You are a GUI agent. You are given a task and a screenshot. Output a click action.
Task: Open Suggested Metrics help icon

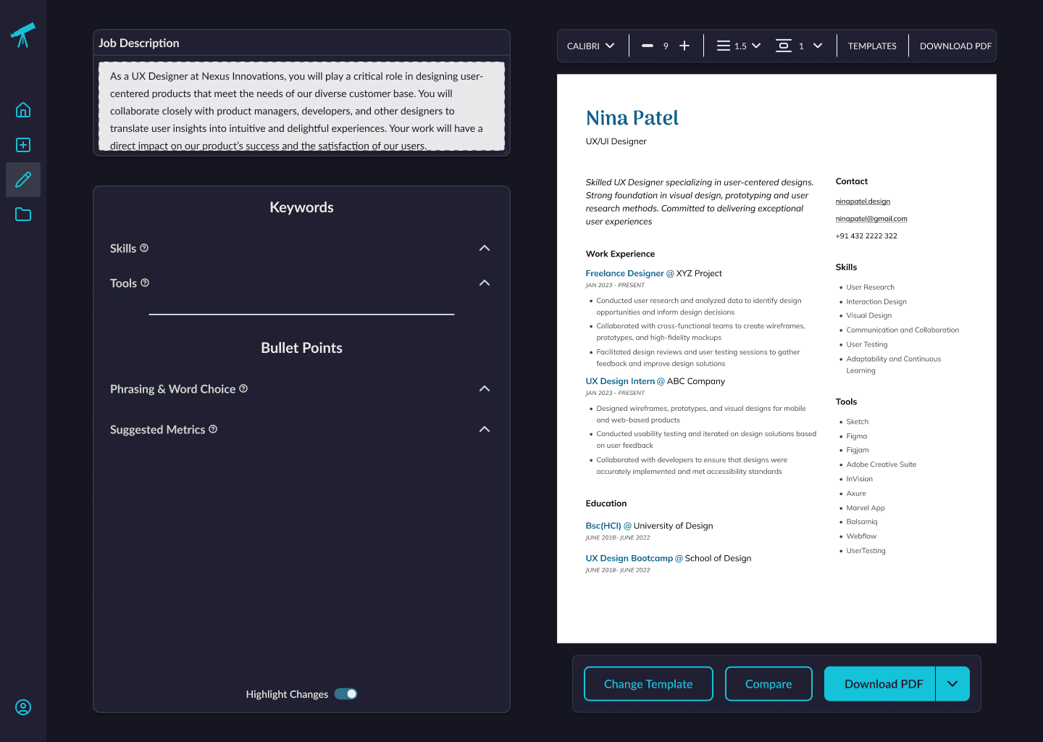tap(213, 429)
